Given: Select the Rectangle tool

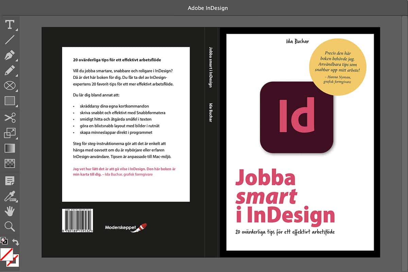Looking at the screenshot, I should 10,101.
